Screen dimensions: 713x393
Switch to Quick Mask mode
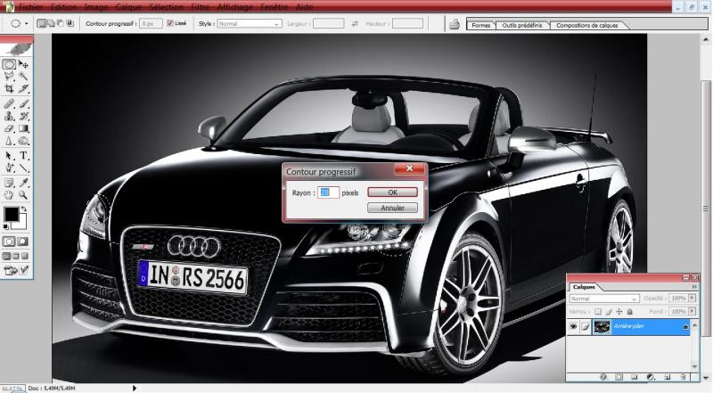click(x=23, y=242)
